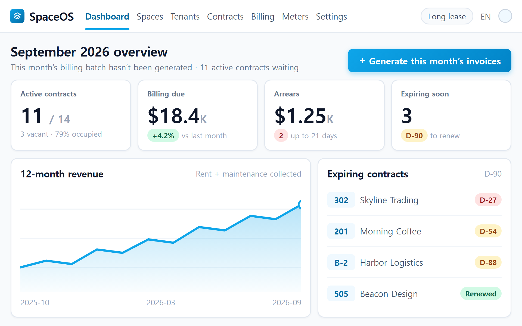
Task: Switch to the Dashboard tab
Action: tap(107, 17)
